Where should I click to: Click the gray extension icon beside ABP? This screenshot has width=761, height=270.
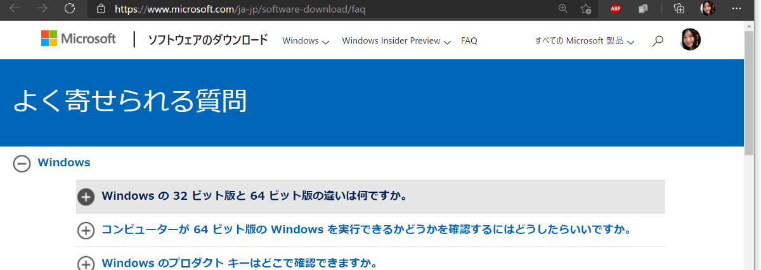[x=642, y=9]
